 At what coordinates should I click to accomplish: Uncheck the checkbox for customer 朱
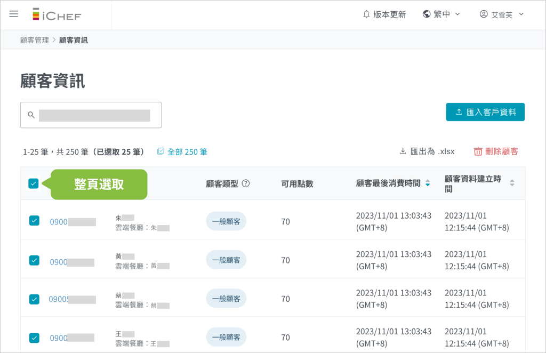[x=34, y=221]
